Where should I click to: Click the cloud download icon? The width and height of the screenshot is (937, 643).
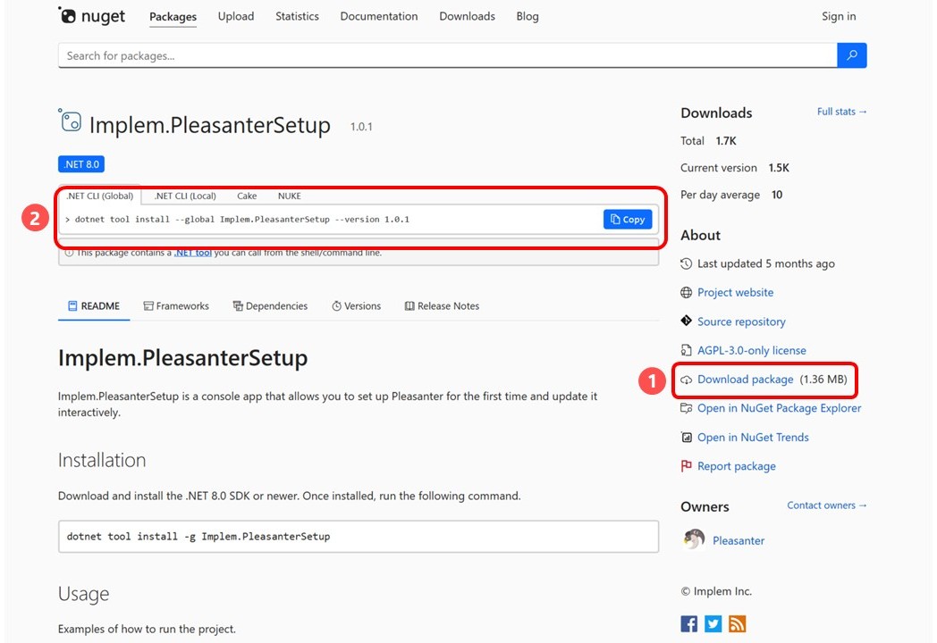686,380
